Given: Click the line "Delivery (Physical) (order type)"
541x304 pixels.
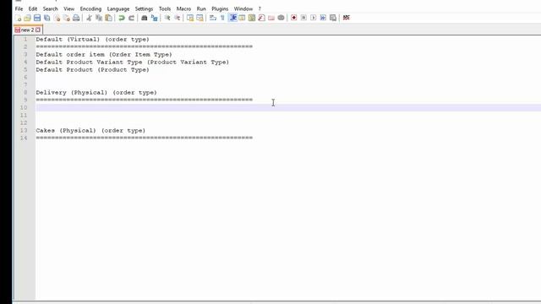Looking at the screenshot, I should (x=96, y=92).
